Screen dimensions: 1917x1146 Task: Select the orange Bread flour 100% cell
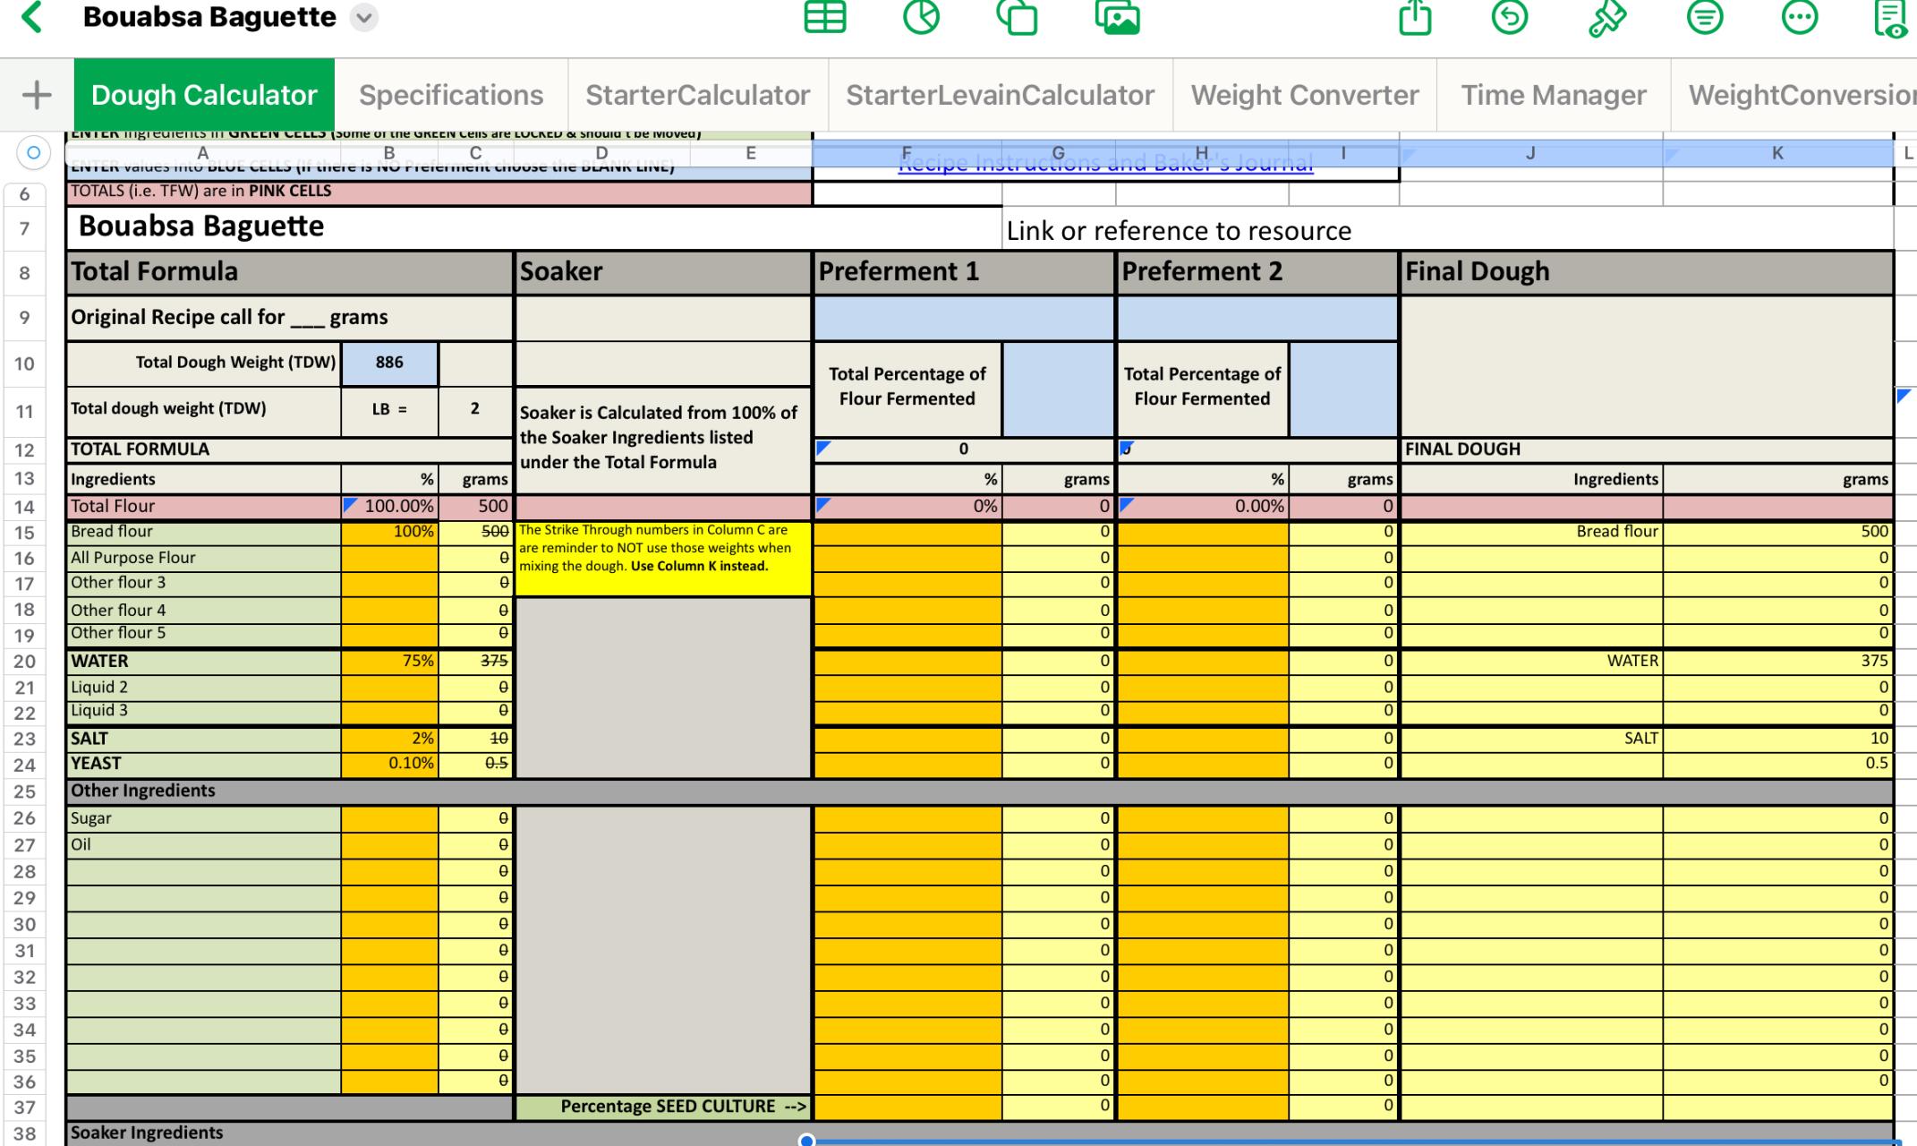coord(389,532)
